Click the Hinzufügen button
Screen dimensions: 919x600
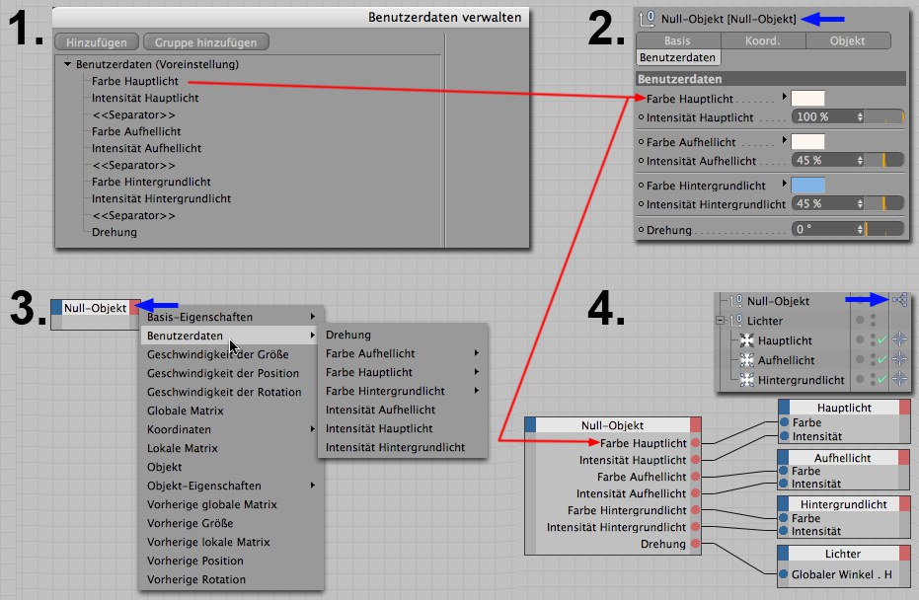pos(97,42)
